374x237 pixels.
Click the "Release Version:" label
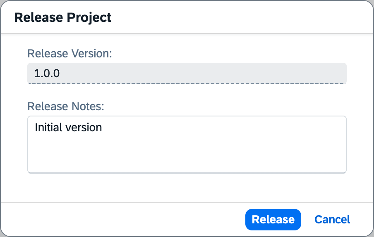pyautogui.click(x=70, y=53)
